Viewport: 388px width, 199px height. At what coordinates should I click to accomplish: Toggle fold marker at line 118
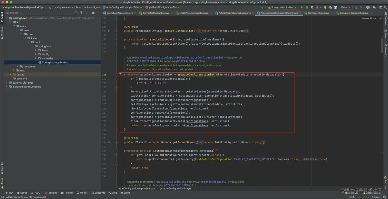(116, 75)
